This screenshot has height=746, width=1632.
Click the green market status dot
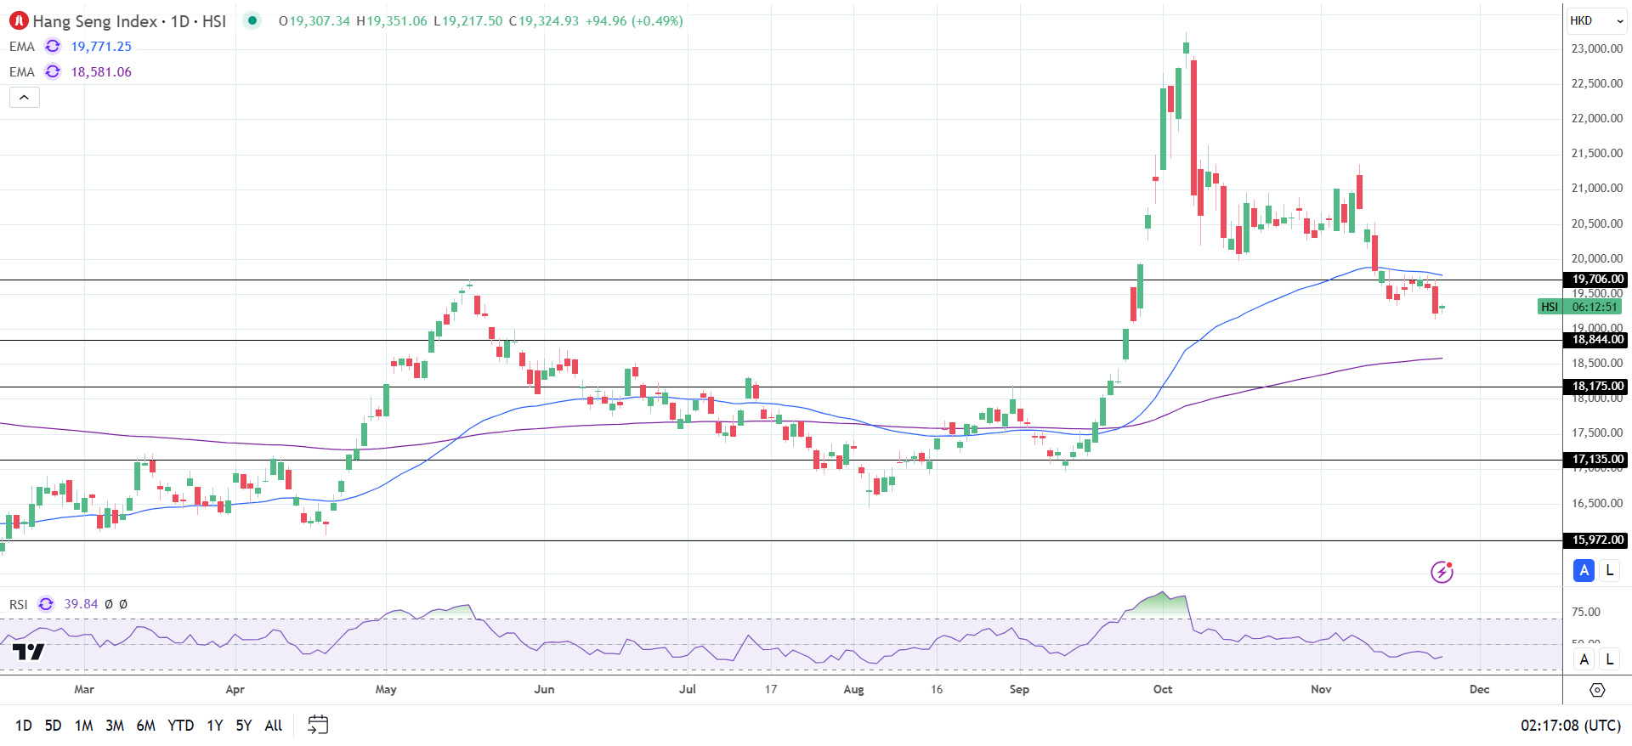point(252,20)
